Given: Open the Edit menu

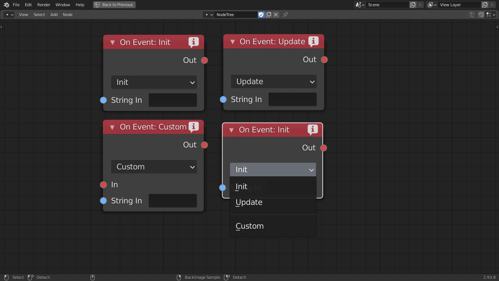Looking at the screenshot, I should [28, 5].
